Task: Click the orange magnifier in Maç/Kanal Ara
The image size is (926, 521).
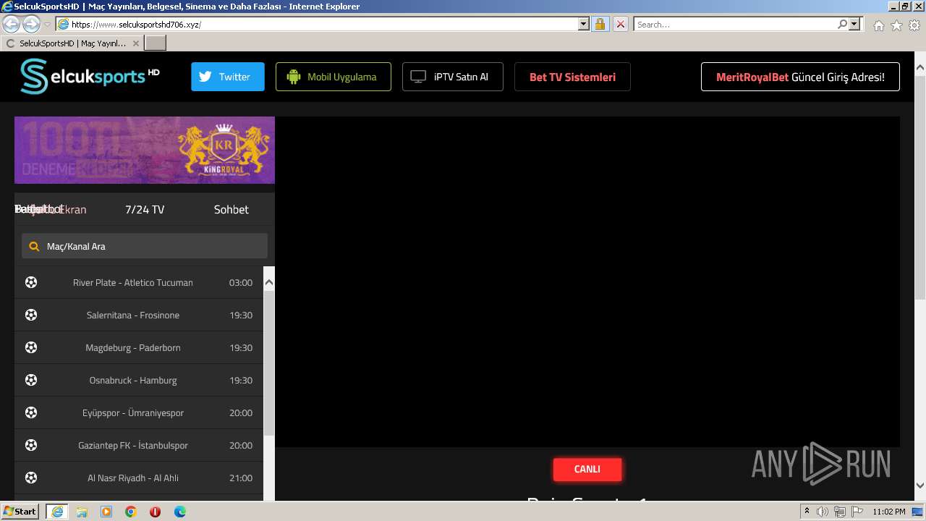Action: pyautogui.click(x=34, y=247)
